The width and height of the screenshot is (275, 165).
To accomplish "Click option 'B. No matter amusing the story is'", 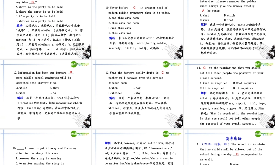I will [40, 163].
